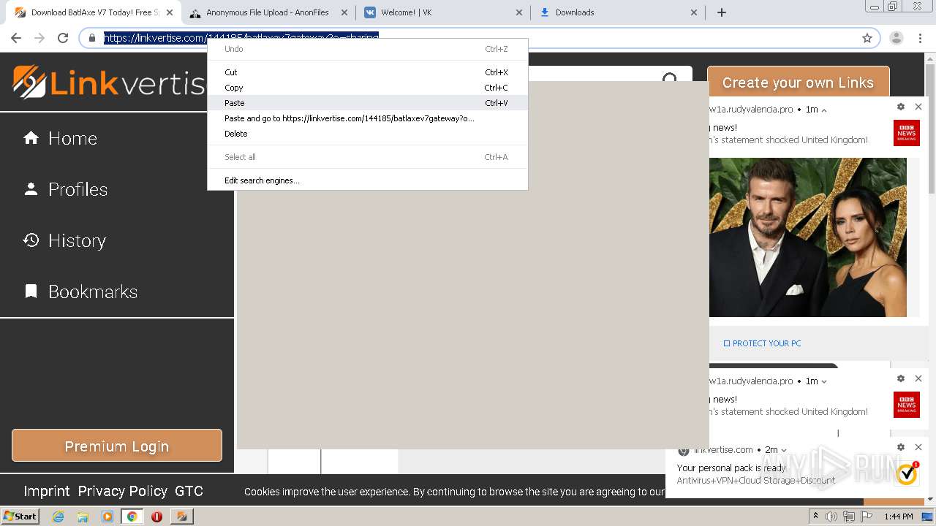Open Edit search engines... option
The height and width of the screenshot is (526, 936).
(367, 180)
